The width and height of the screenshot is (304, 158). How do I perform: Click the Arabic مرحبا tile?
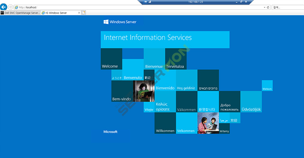224,118
